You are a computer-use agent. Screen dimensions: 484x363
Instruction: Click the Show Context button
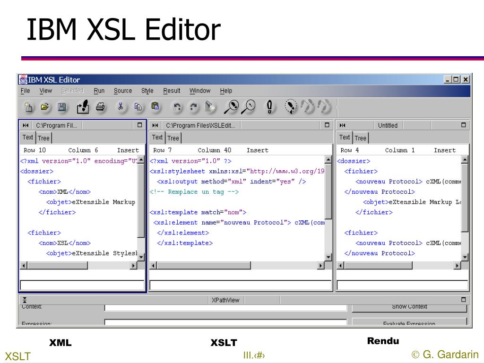pos(409,307)
